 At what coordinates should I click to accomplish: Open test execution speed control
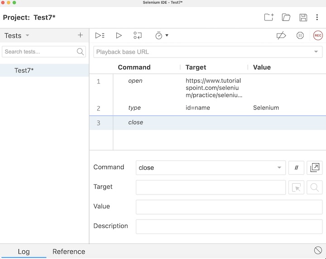pyautogui.click(x=161, y=35)
